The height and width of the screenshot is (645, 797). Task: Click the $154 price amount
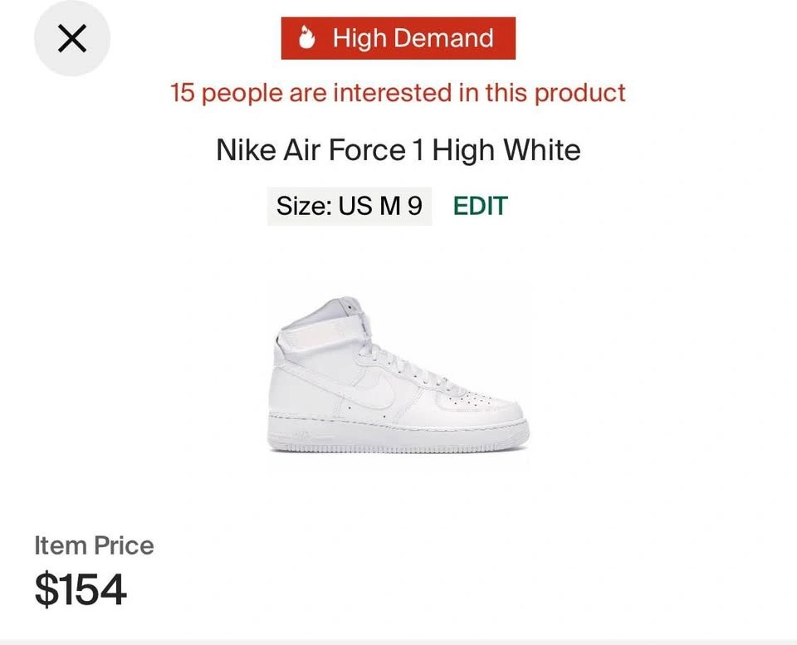coord(81,589)
